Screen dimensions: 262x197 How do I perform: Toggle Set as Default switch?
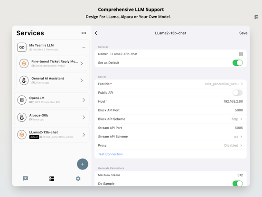tap(237, 63)
